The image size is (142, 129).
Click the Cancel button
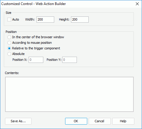click(x=100, y=121)
